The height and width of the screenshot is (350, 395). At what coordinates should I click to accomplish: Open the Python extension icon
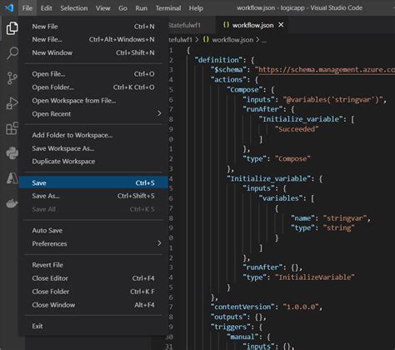point(12,153)
